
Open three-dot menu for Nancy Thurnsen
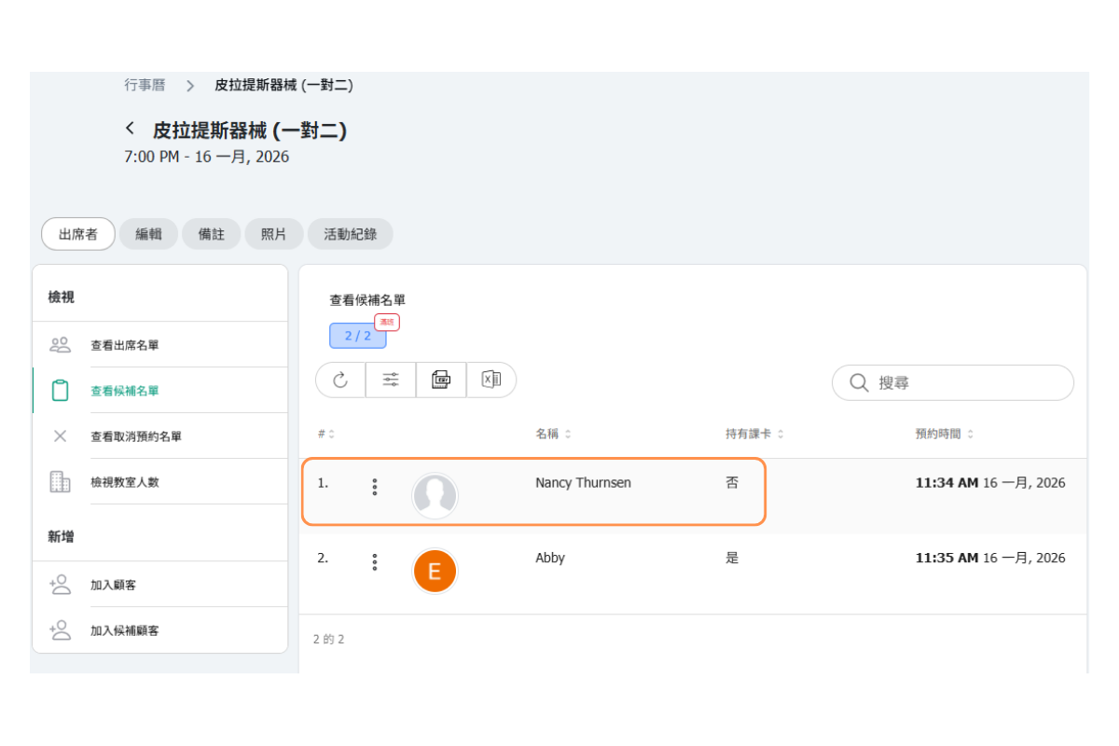pyautogui.click(x=375, y=486)
